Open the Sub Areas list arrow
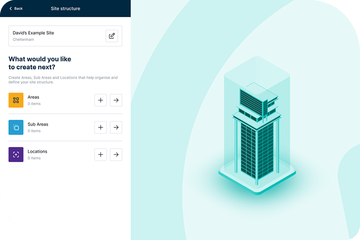Screen dimensions: 360x240 tap(116, 127)
